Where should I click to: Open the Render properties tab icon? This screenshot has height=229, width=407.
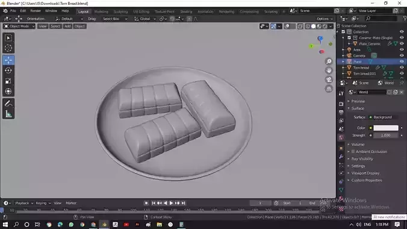click(x=341, y=104)
